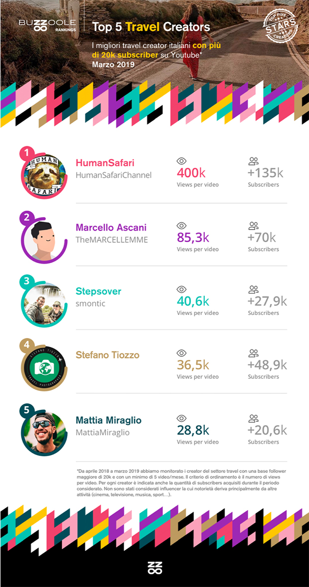Click the subscribers icon above +70k

[253, 226]
